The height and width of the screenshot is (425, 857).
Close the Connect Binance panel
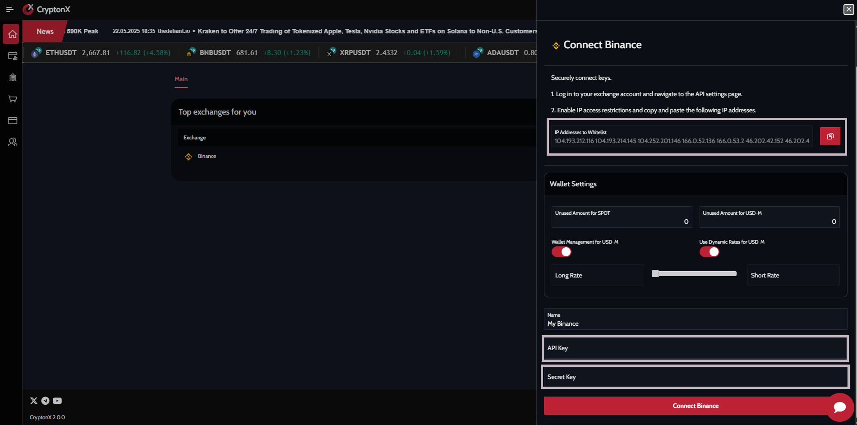tap(848, 9)
